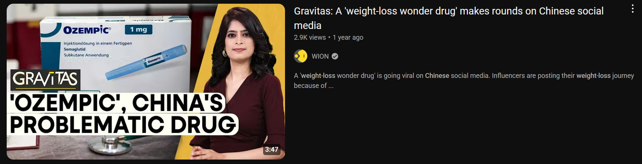The width and height of the screenshot is (642, 164).
Task: Click the OZEMPIC brand name on the box
Action: tap(86, 30)
